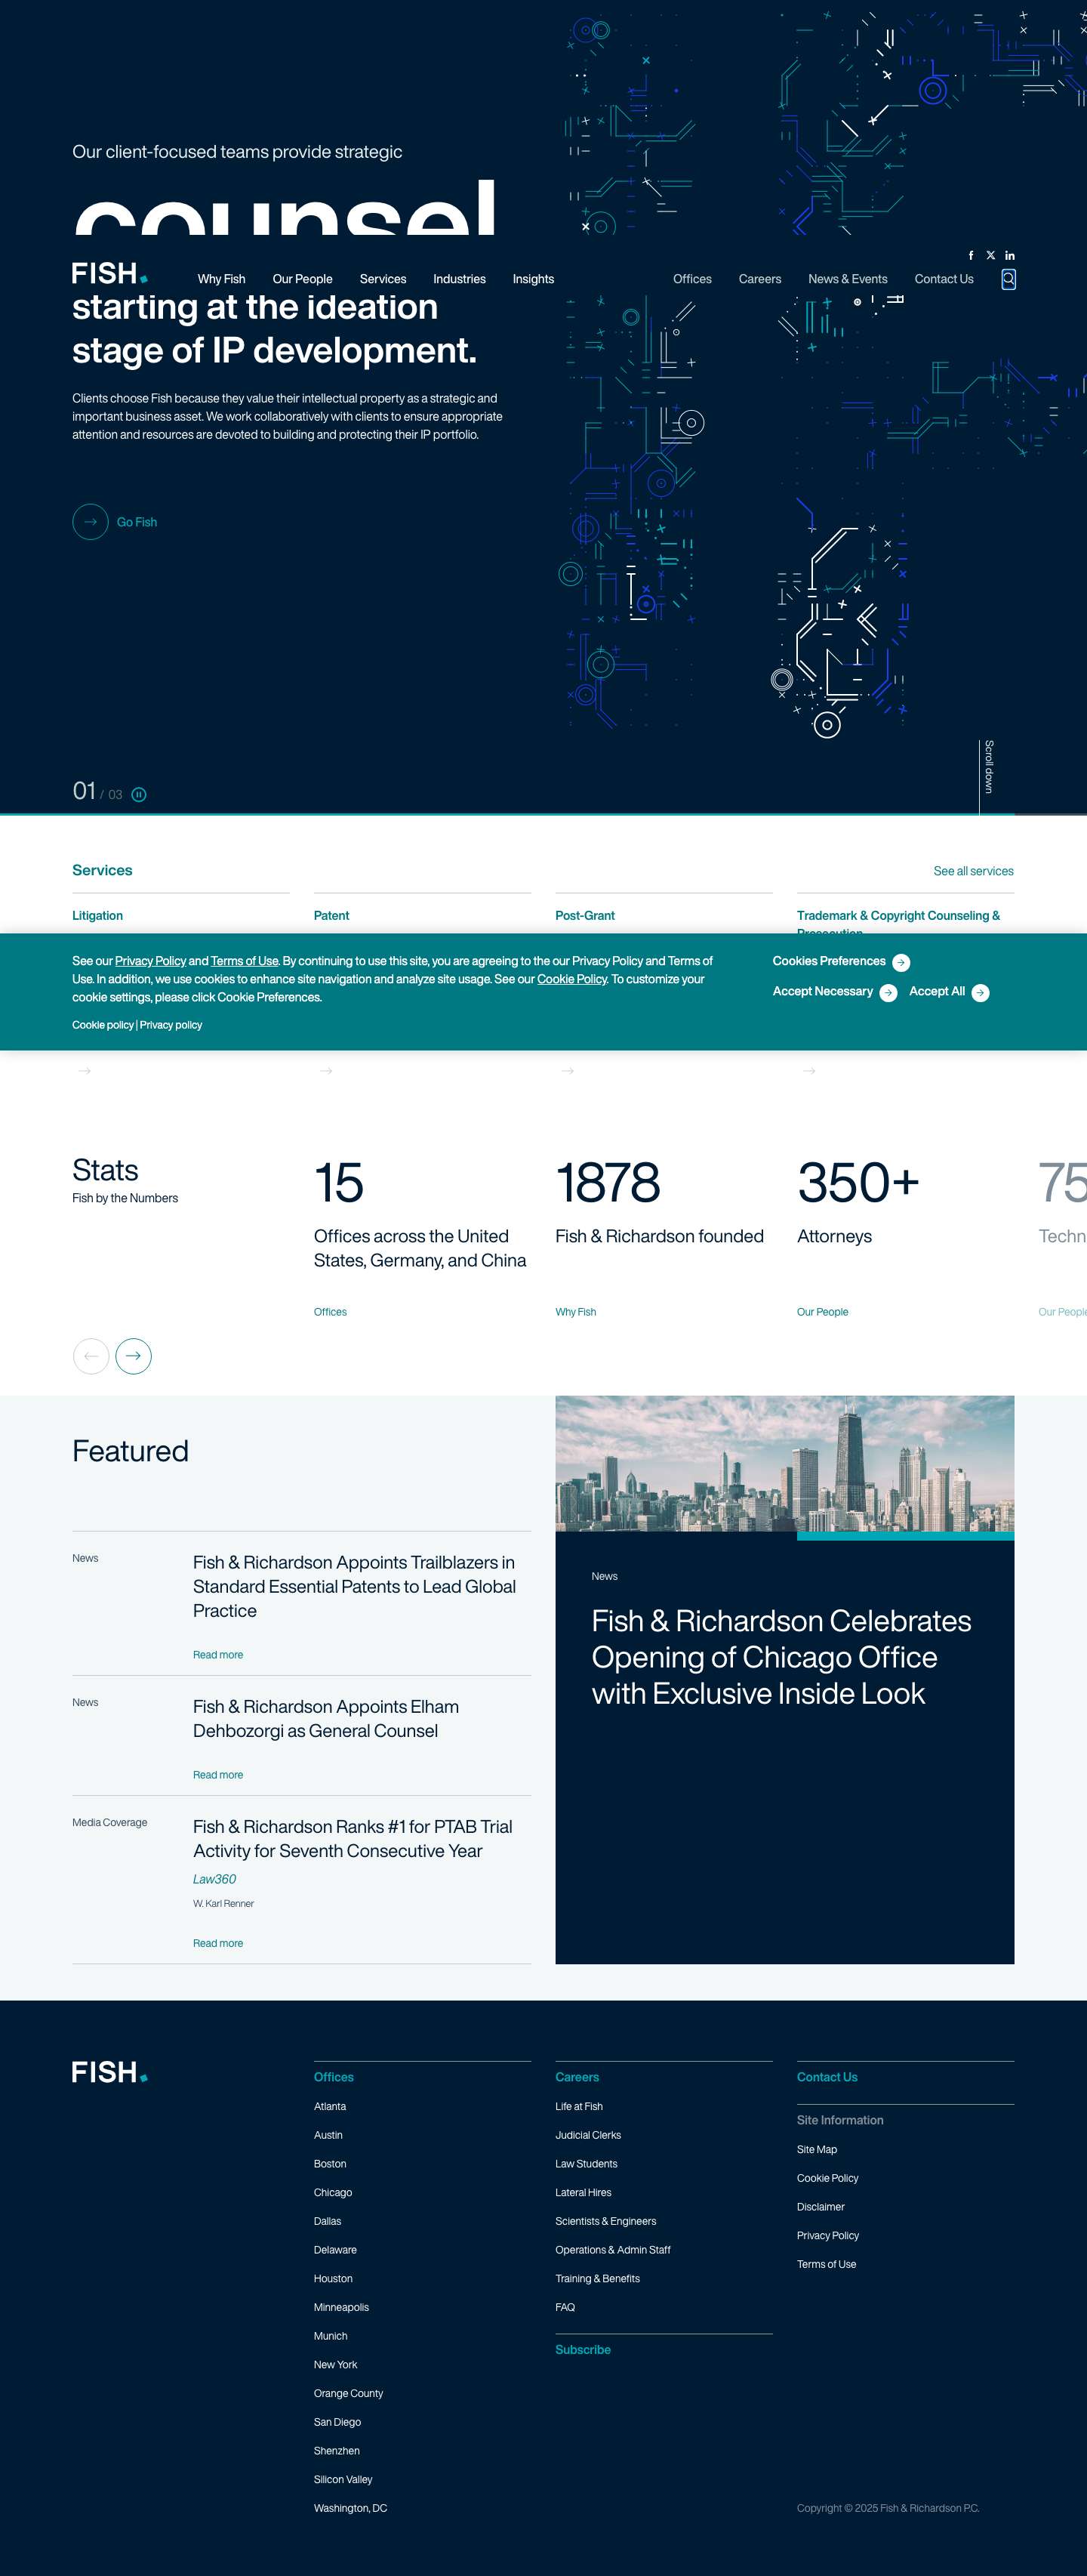Screen dimensions: 1087x2576
Task: Click the circular arrow icon beside Go Fish
Action: [90, 522]
